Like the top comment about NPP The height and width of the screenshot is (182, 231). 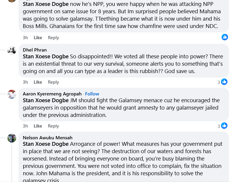[x=38, y=38]
